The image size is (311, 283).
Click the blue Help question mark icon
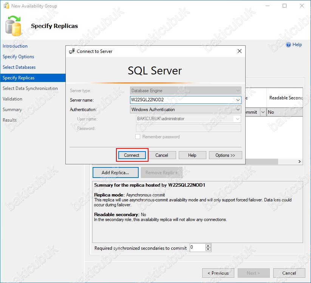[288, 45]
